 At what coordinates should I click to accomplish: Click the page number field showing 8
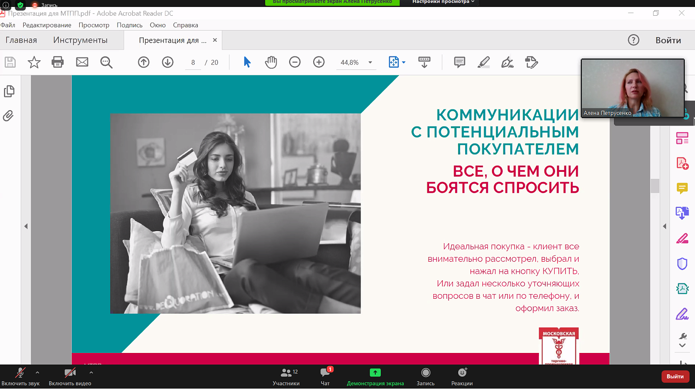pyautogui.click(x=193, y=63)
